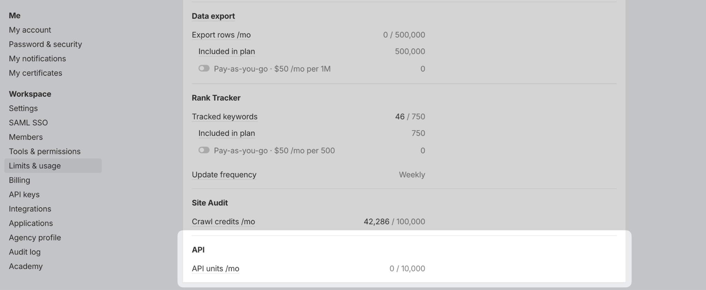Click the Tracked keywords label

tap(224, 116)
